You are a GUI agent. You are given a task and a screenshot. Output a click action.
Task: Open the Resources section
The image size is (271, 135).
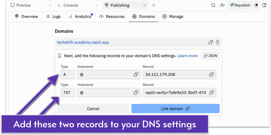[x=112, y=17]
